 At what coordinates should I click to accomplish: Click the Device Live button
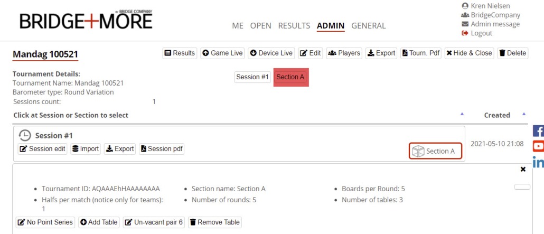[271, 53]
